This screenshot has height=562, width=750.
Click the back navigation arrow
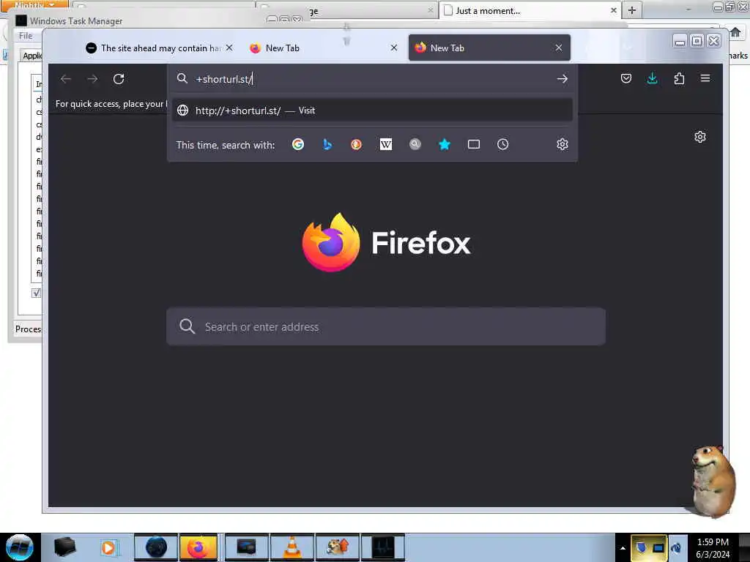coord(66,79)
